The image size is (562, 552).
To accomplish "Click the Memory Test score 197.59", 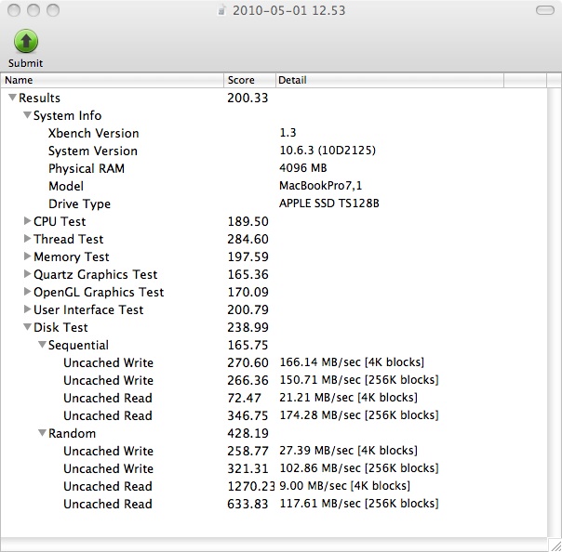I will click(248, 256).
